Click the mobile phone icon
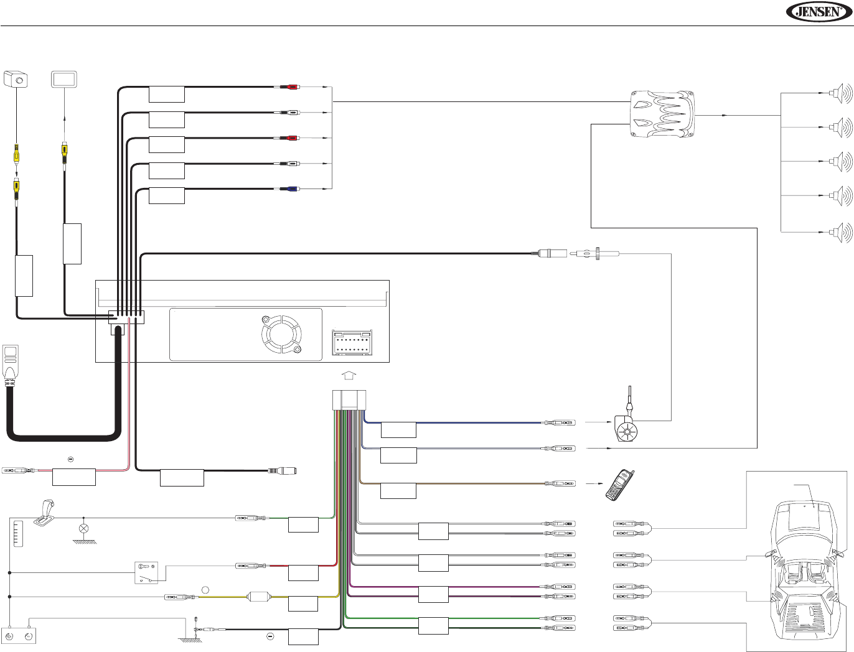The width and height of the screenshot is (854, 652). point(621,485)
